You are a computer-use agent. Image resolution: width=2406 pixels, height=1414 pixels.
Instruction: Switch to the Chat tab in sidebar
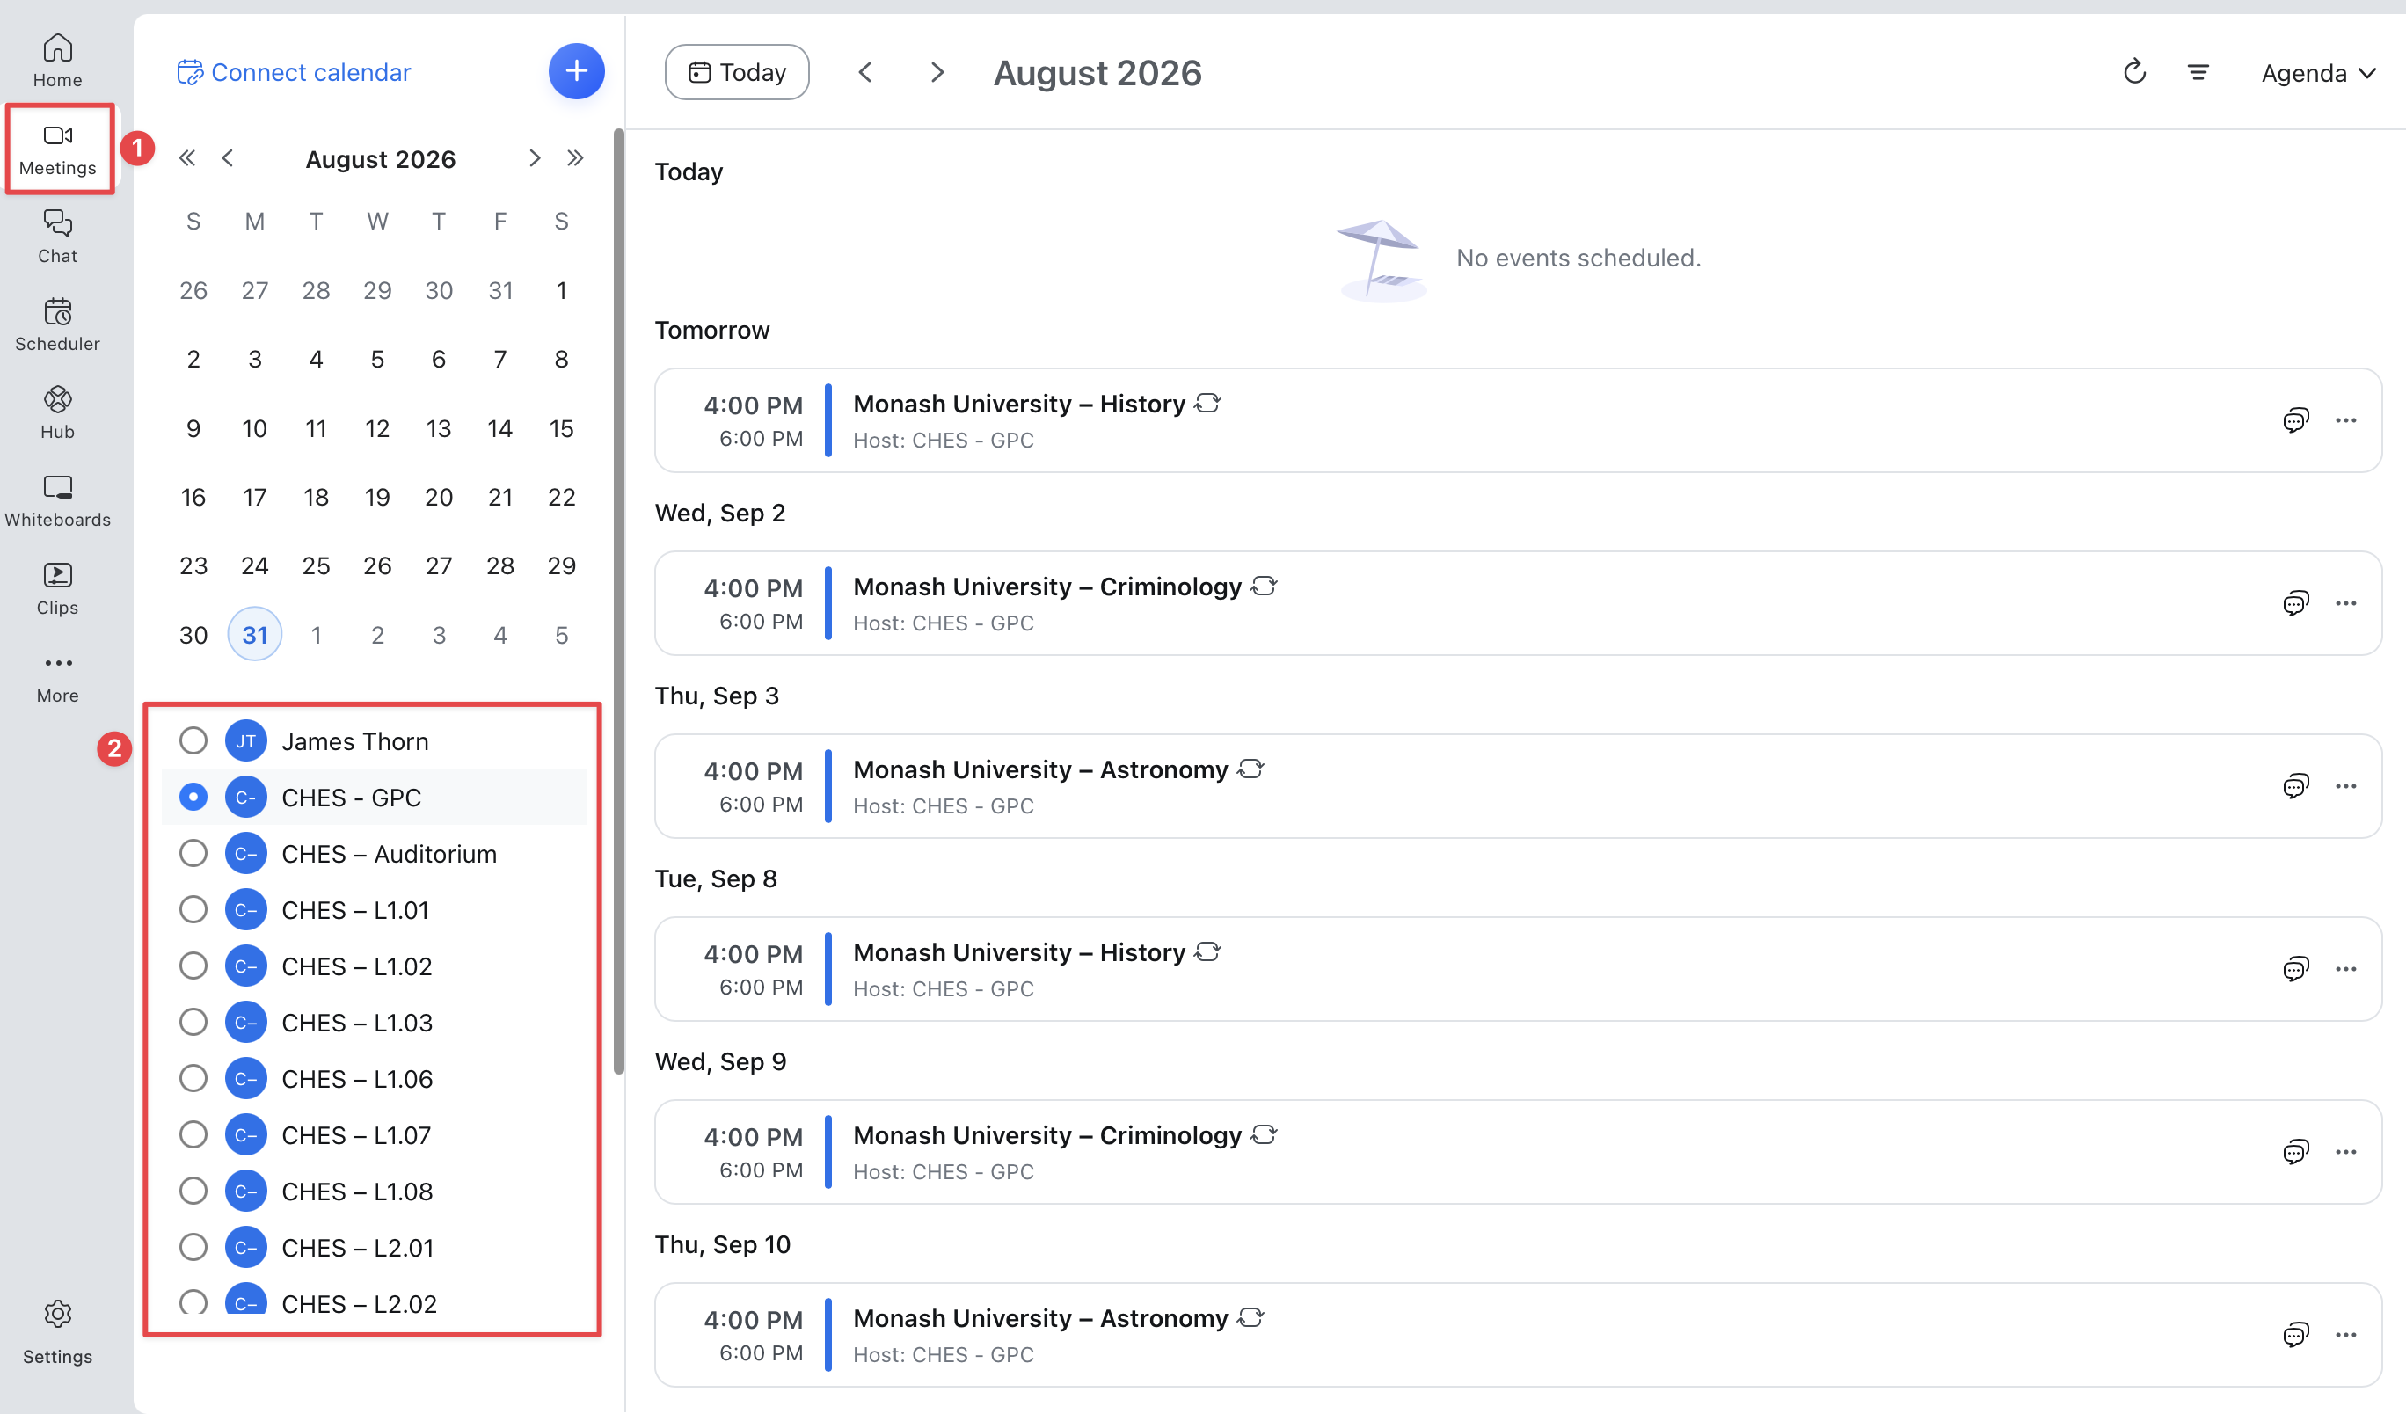click(57, 237)
